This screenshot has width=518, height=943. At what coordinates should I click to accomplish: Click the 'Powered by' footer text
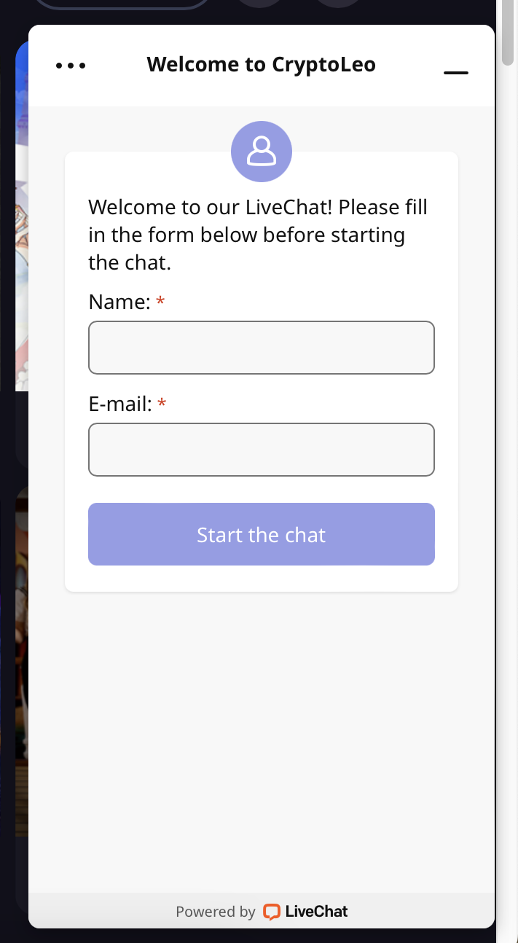tap(215, 911)
